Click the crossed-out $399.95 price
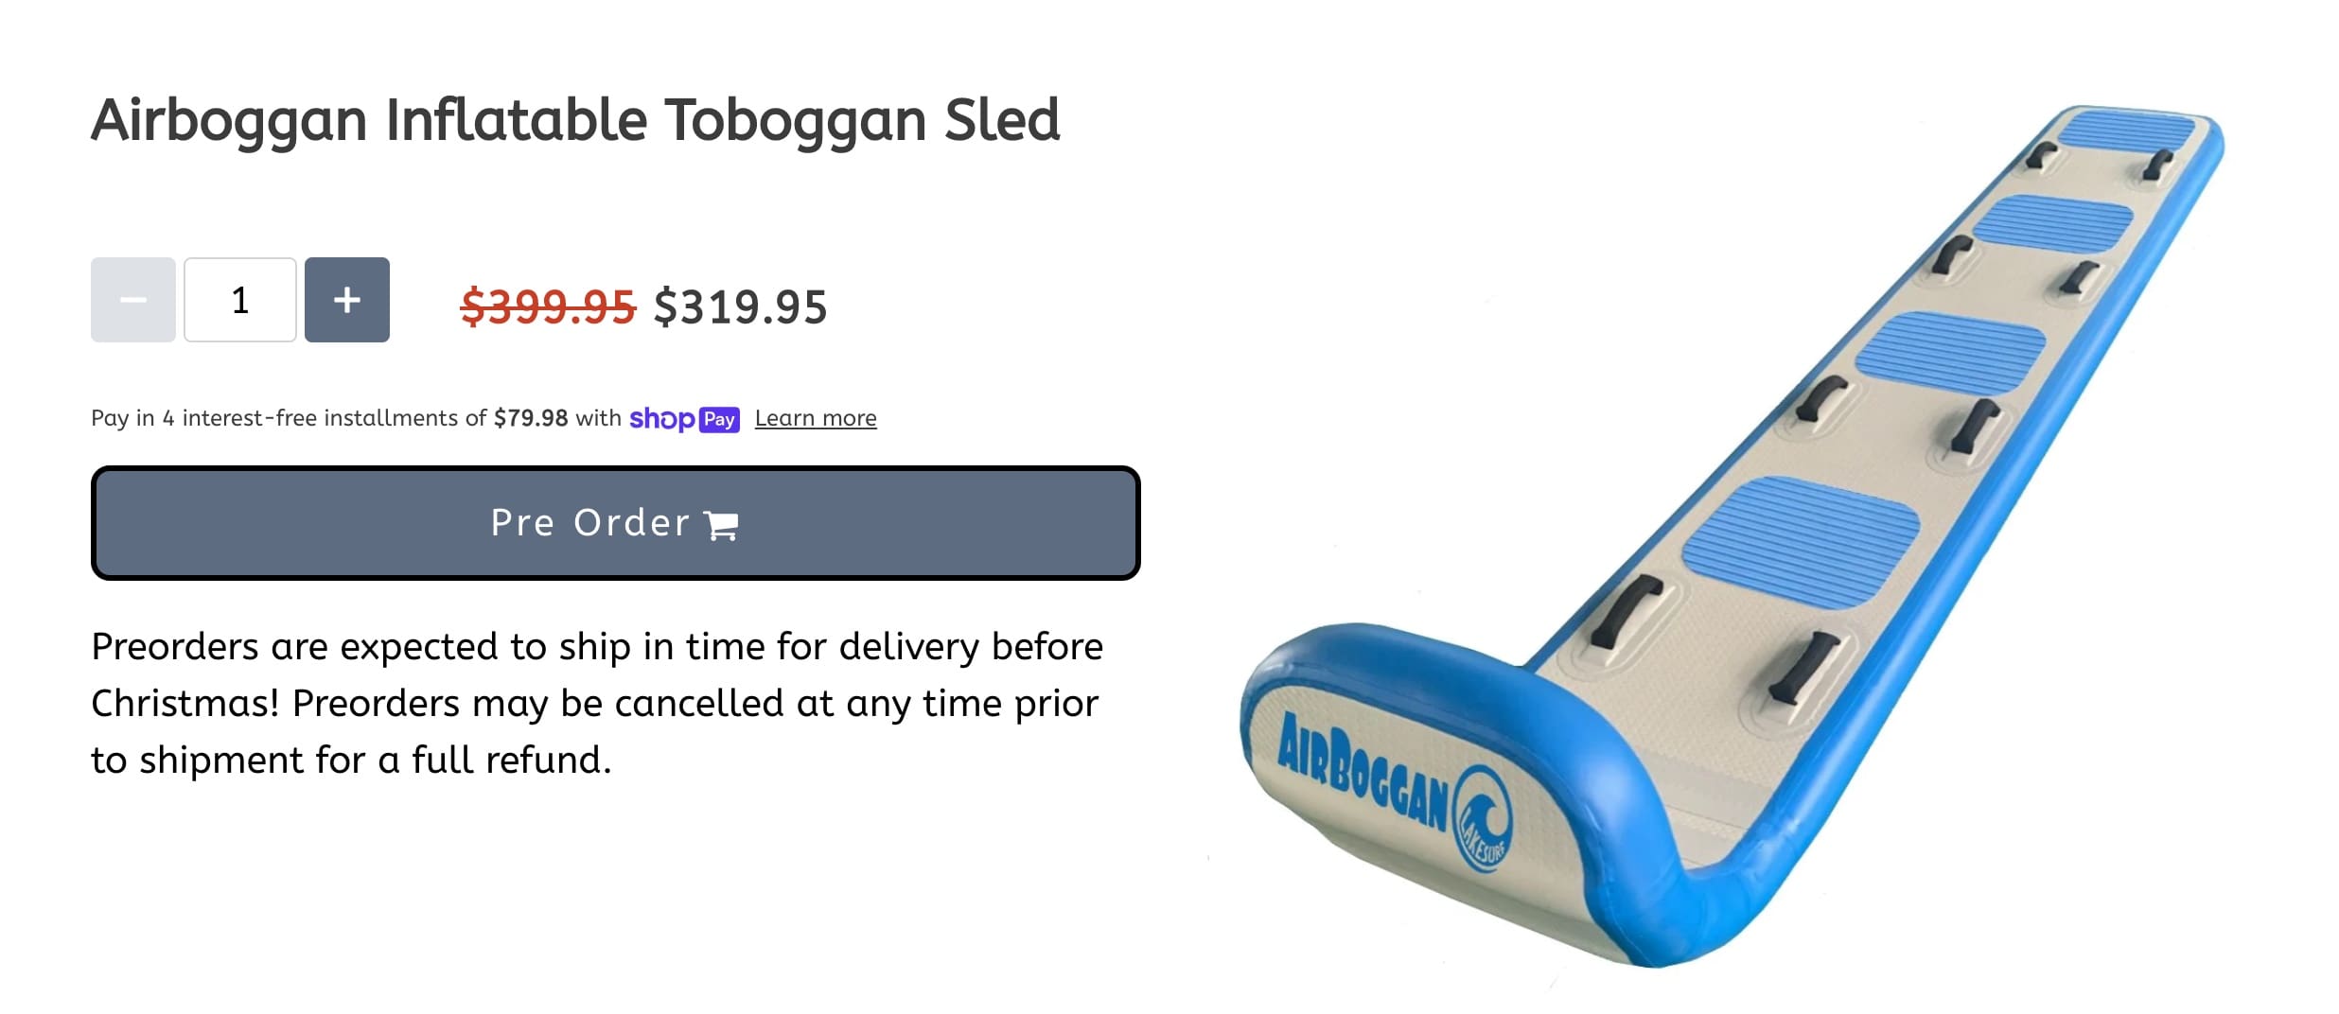Screen dimensions: 2339x1014 click(548, 307)
